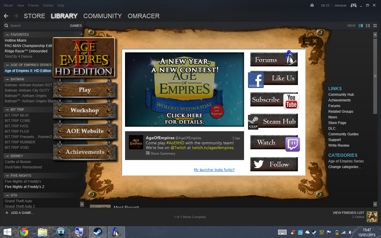The image size is (381, 238).
Task: Switch to the COMMUNITY tab
Action: click(x=103, y=16)
